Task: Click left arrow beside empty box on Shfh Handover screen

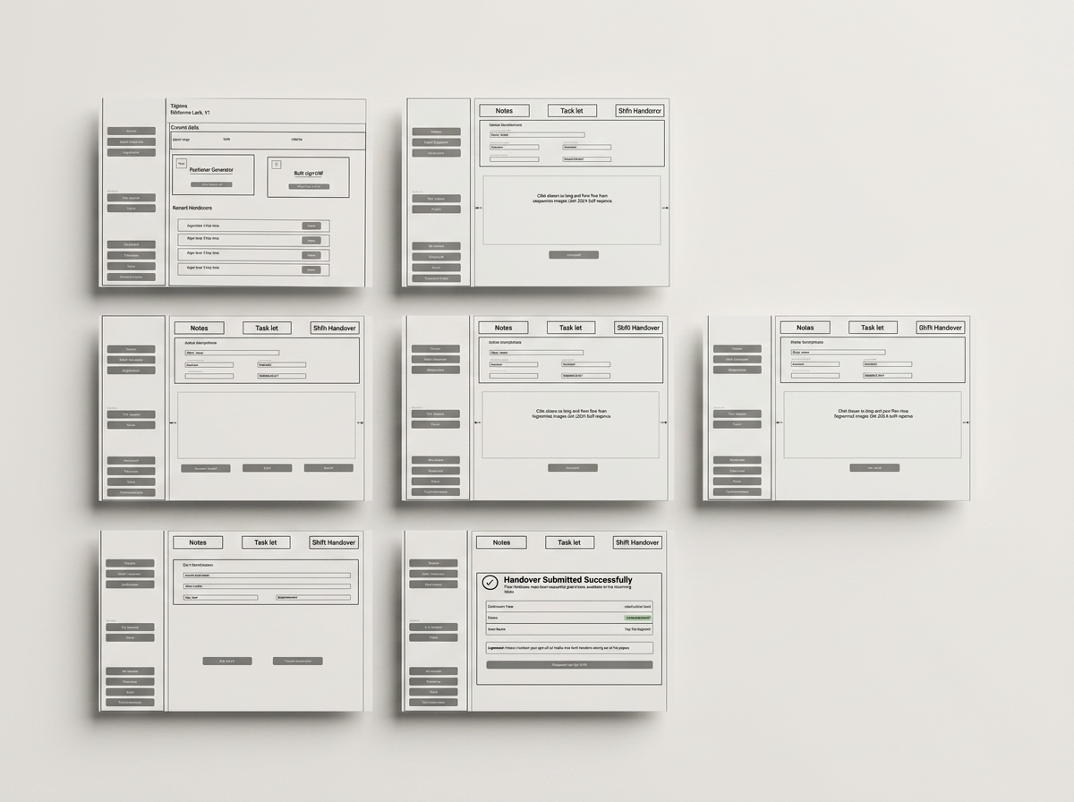Action: point(173,423)
